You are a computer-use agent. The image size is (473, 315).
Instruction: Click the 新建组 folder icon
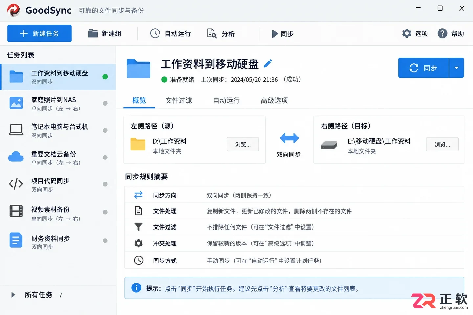[x=93, y=33]
